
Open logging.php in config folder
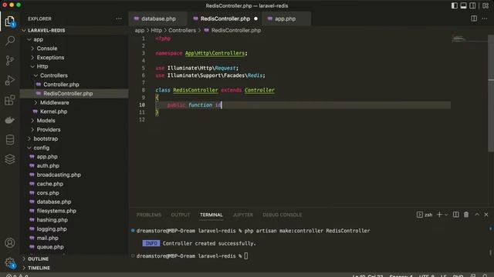[74, 229]
